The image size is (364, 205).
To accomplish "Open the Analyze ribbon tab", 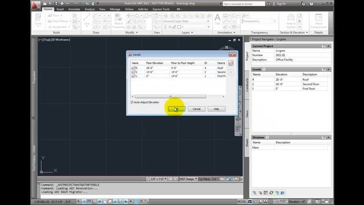I will [90, 9].
